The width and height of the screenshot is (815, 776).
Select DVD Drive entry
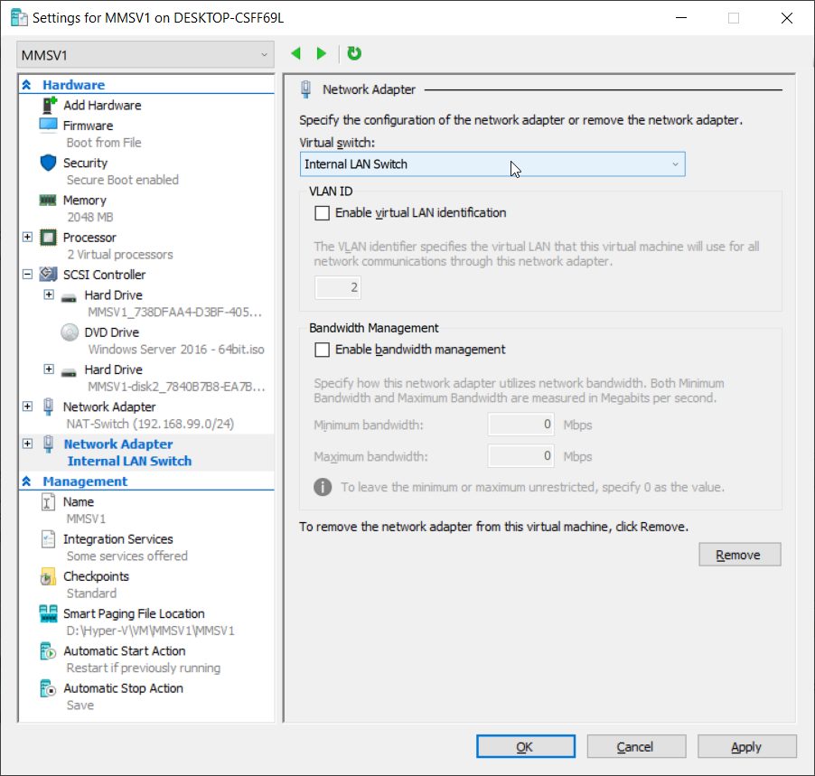(x=112, y=332)
